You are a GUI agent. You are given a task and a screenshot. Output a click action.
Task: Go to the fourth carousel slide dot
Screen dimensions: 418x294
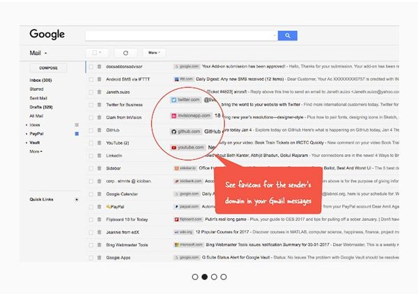click(x=224, y=277)
